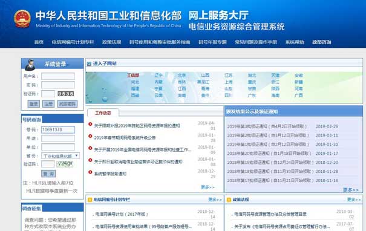Open 电信网编号计划(2017年版) link
The image size is (366, 231).
tap(122, 214)
